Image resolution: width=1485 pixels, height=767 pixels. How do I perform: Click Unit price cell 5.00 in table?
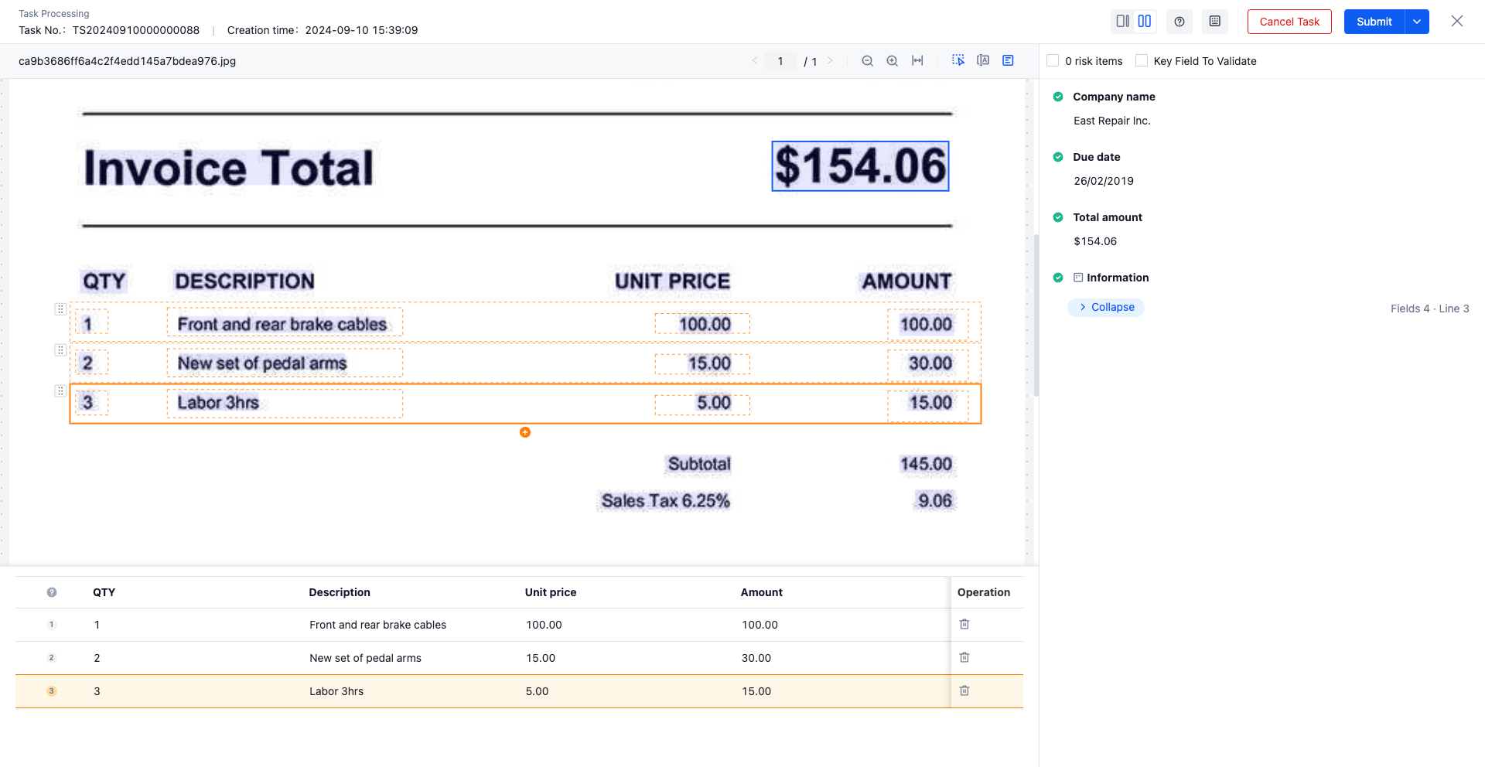537,691
